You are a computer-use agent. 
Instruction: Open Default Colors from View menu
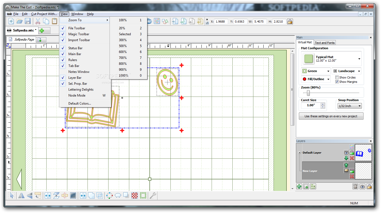click(x=85, y=104)
